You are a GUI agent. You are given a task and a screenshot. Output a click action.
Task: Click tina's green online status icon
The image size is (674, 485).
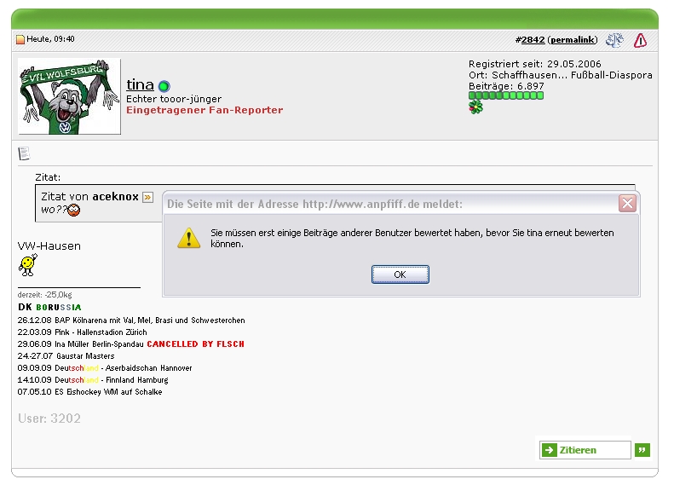pos(164,86)
